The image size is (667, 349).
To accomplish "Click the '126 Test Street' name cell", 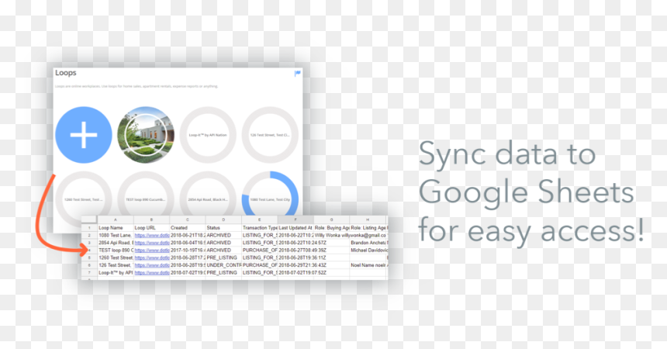I will click(116, 265).
